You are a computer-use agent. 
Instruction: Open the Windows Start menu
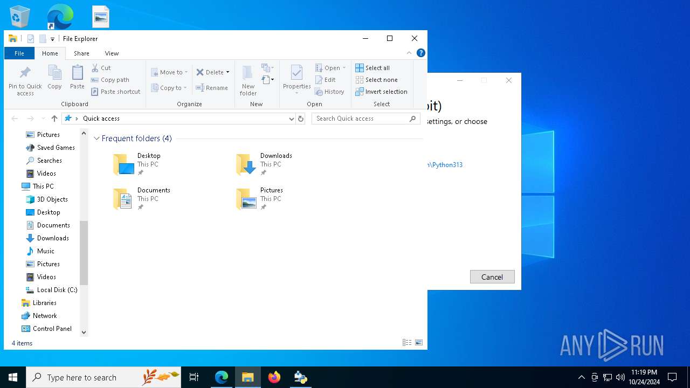click(x=13, y=377)
